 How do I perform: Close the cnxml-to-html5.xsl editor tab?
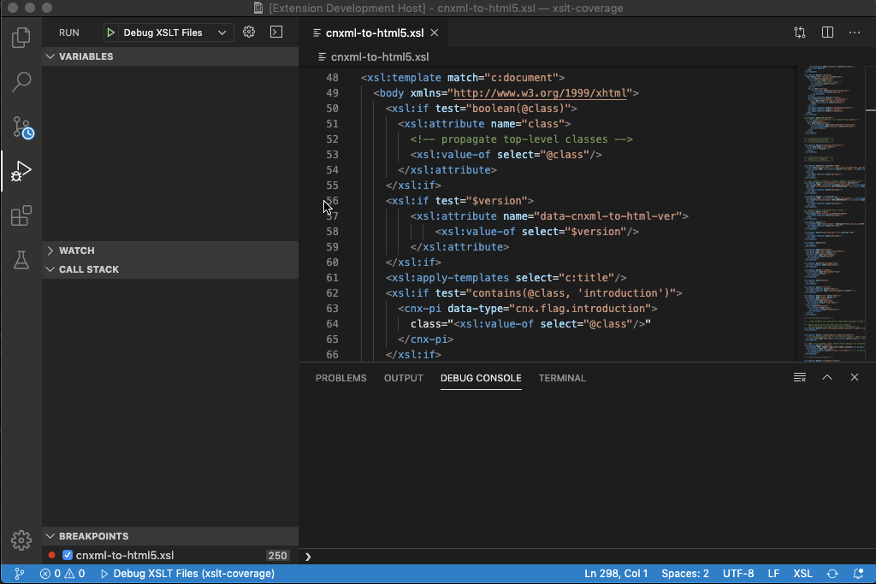tap(434, 33)
